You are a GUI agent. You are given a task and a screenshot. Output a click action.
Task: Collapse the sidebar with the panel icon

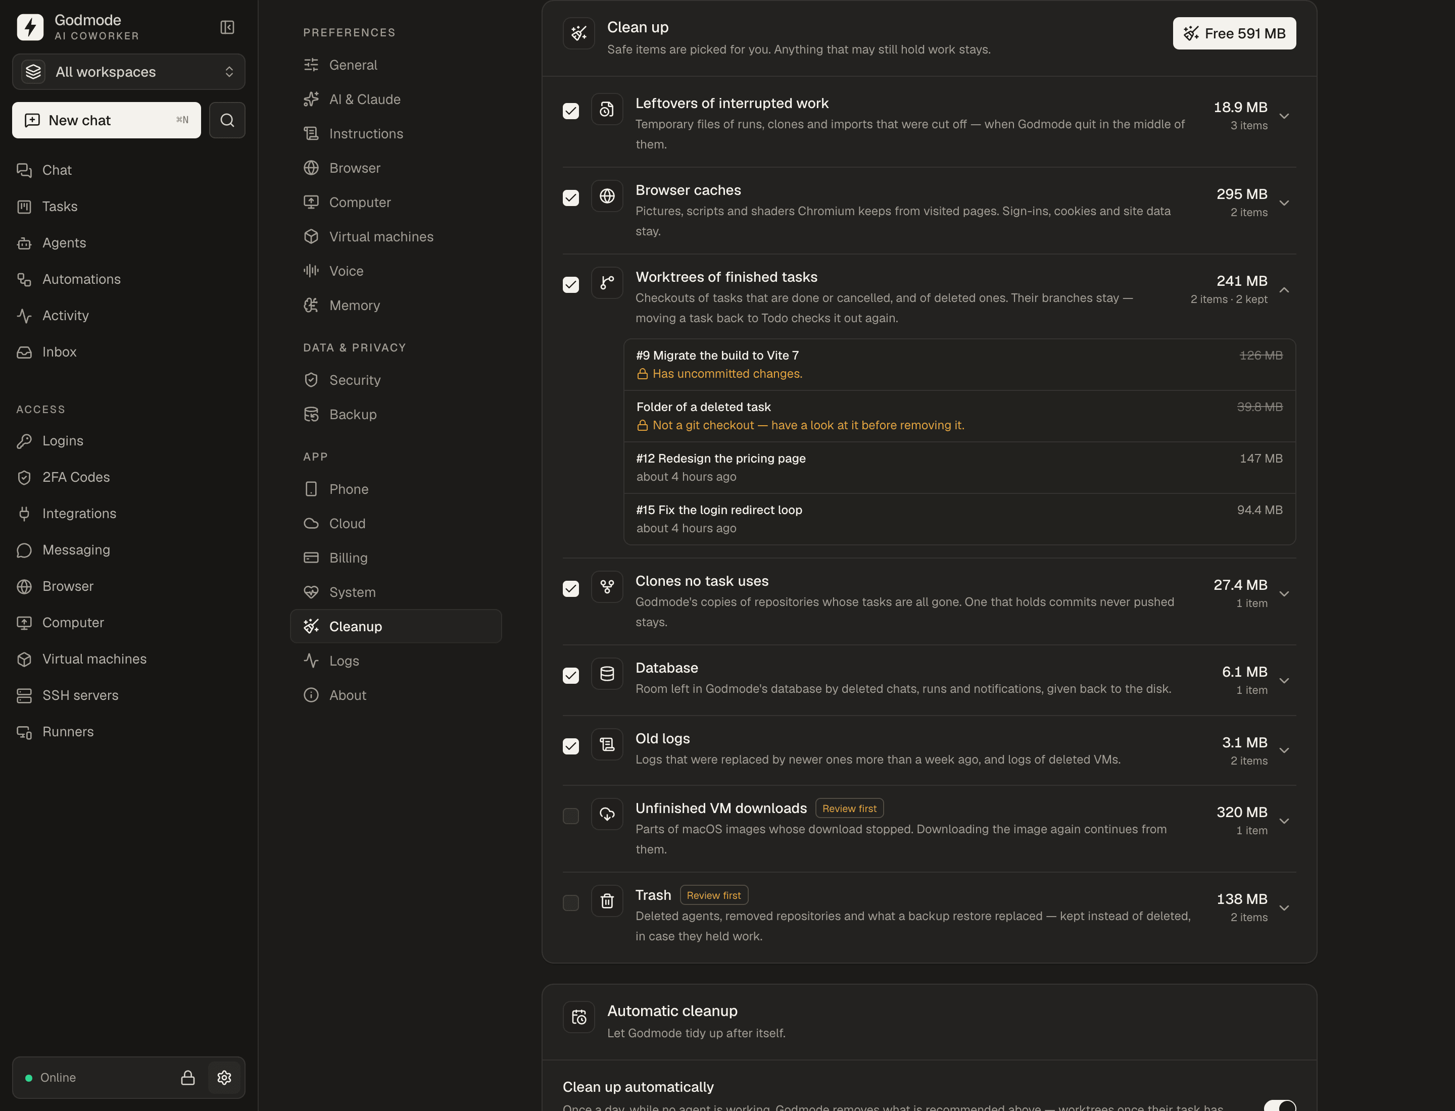227,27
